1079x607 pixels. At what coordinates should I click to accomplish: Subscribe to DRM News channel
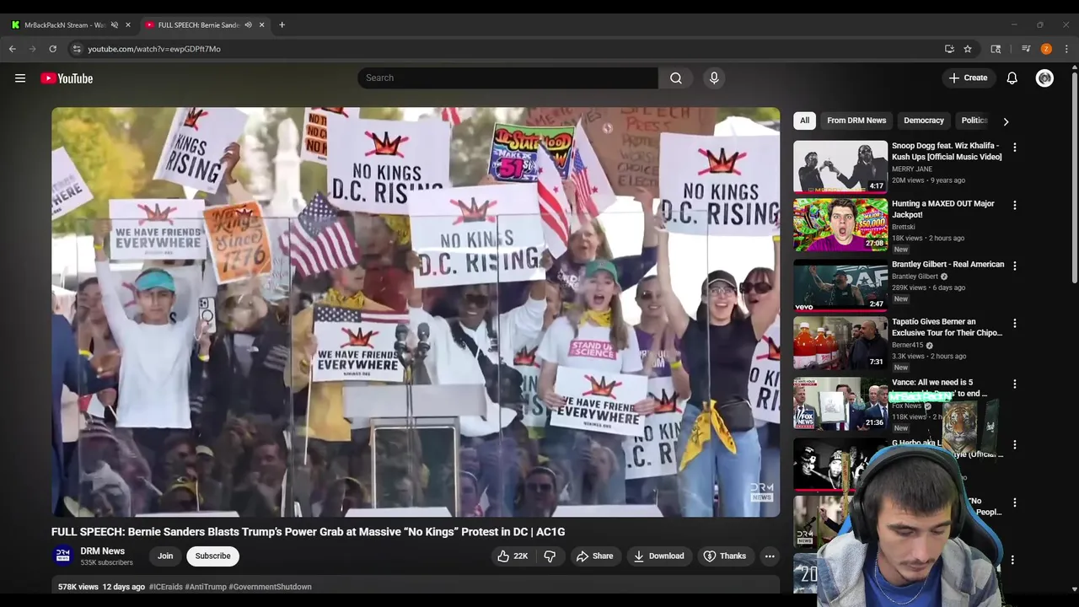(212, 556)
